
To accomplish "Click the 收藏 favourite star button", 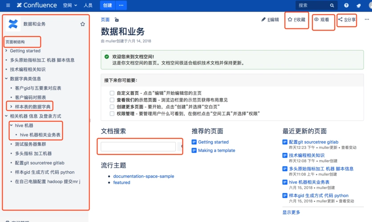I will pyautogui.click(x=296, y=20).
